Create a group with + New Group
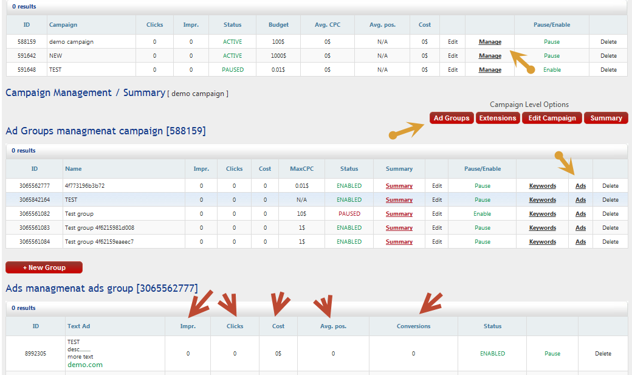The width and height of the screenshot is (632, 375). [x=44, y=267]
